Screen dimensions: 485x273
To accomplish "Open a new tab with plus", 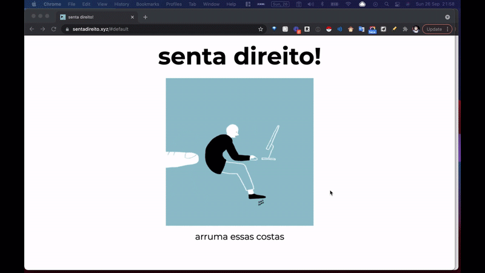I will click(x=145, y=17).
